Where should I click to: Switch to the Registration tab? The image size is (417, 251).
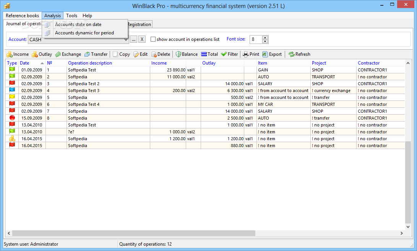click(x=140, y=24)
